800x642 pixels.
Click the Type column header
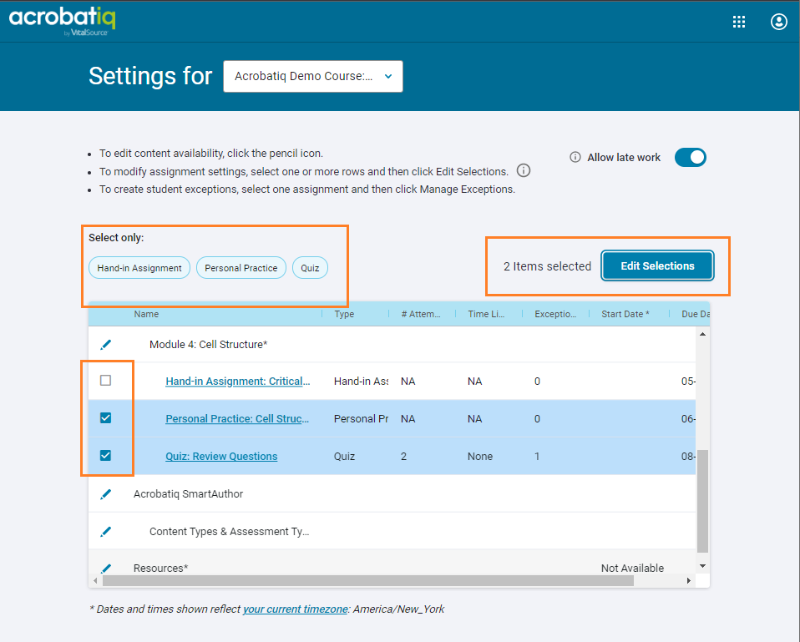(344, 314)
